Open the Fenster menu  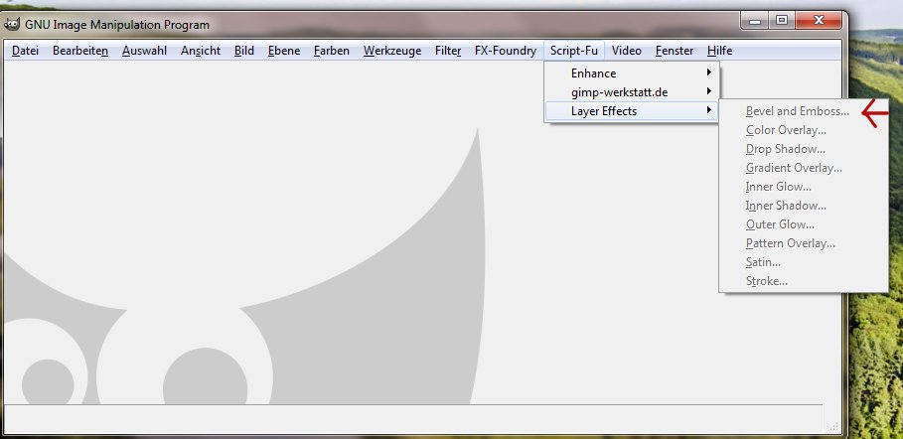[675, 51]
